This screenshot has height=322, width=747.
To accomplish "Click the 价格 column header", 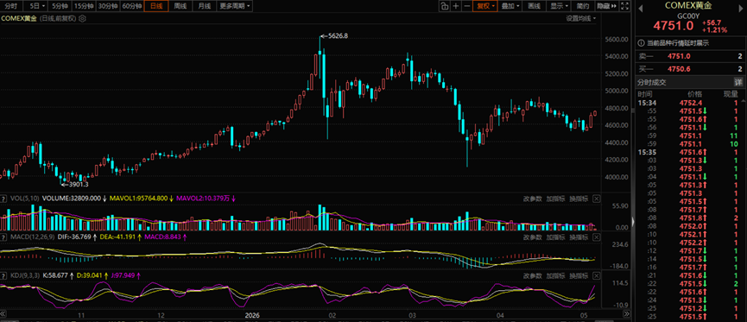I will 694,94.
